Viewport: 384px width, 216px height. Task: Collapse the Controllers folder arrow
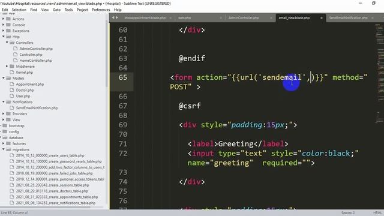7,43
